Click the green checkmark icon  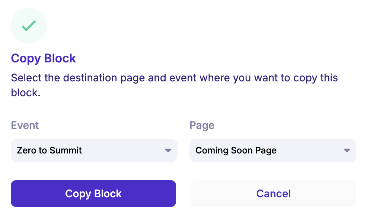pos(29,26)
